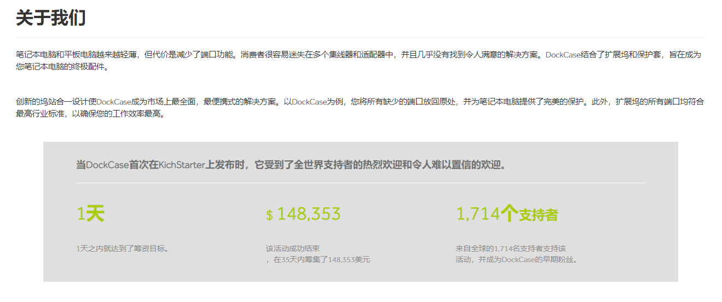
Task: Click the 该活动成功结束 text line
Action: 293,248
